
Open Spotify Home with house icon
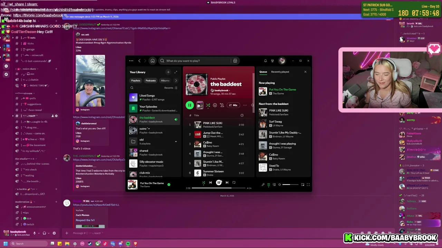coord(152,61)
